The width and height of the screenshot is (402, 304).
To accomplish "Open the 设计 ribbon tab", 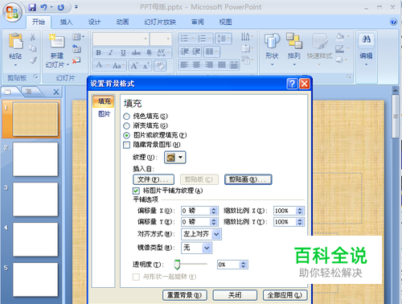I will point(94,22).
